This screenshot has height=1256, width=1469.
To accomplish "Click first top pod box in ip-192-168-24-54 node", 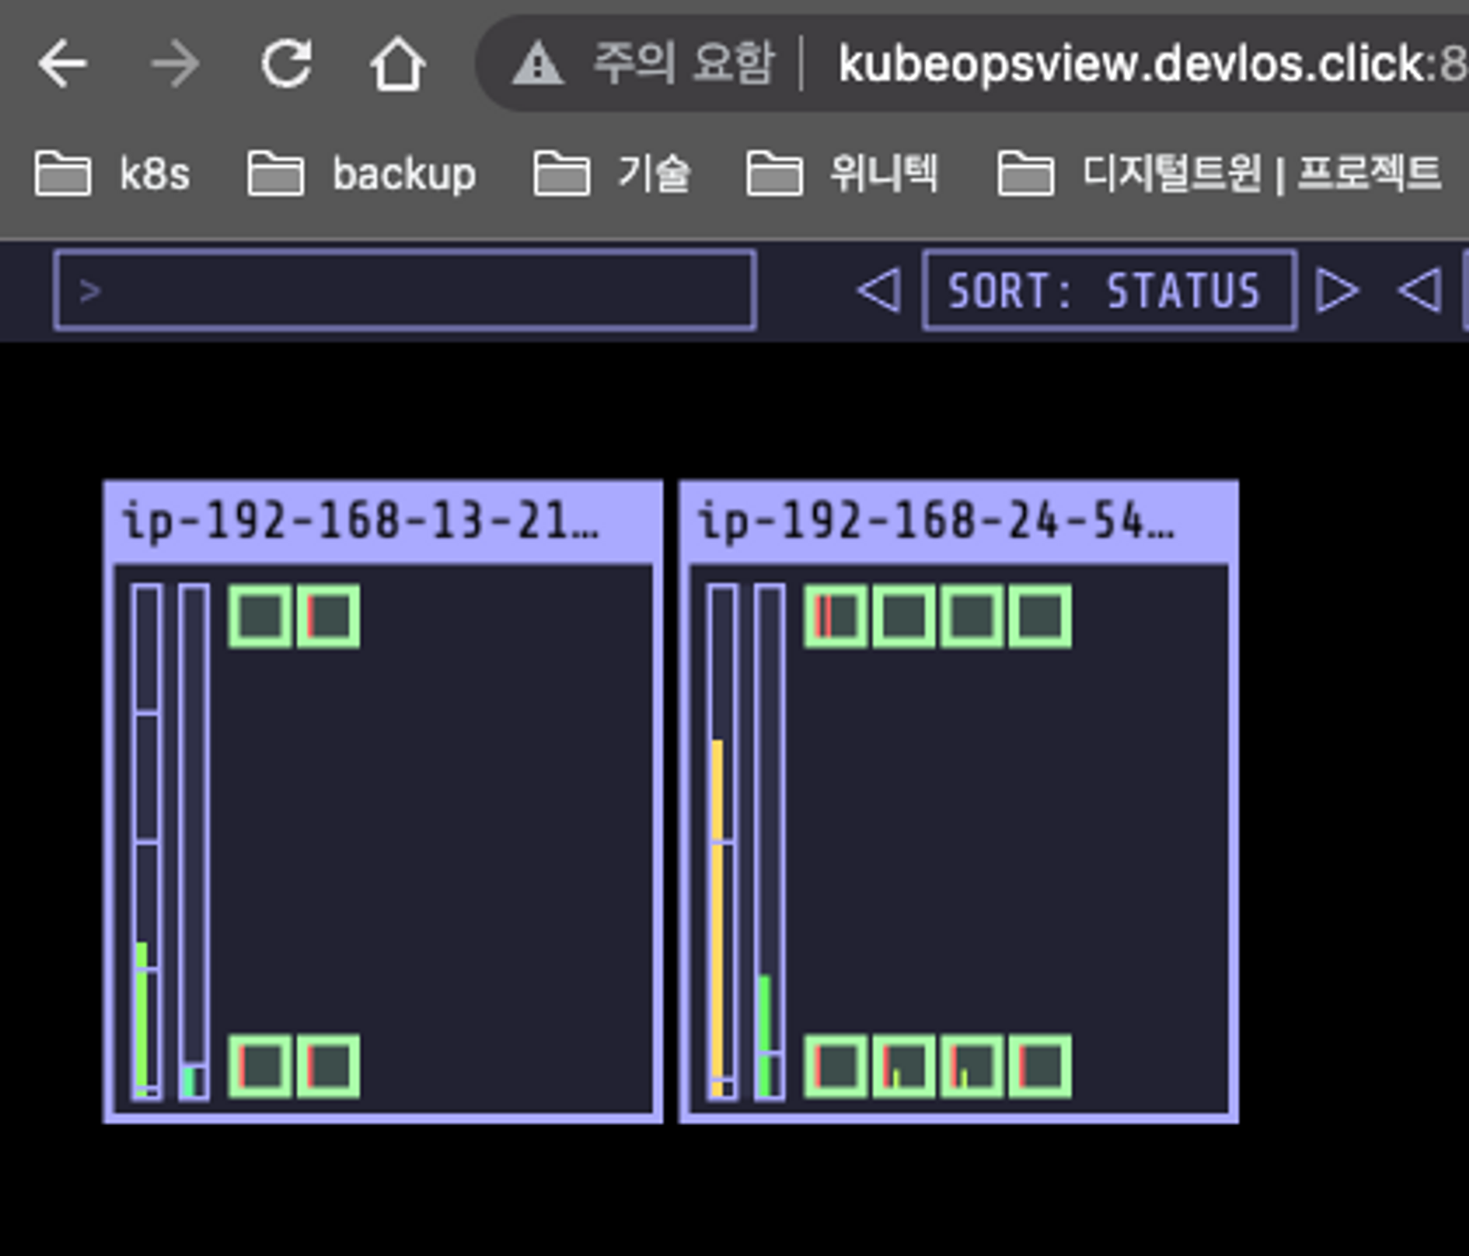I will pyautogui.click(x=835, y=616).
